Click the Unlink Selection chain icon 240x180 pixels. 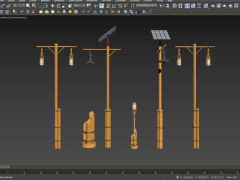click(2, 6)
